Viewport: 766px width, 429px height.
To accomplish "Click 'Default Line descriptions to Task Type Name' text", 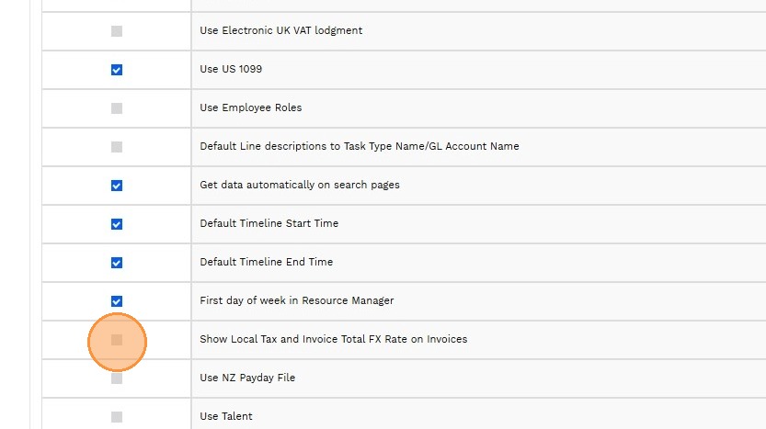I will [359, 146].
